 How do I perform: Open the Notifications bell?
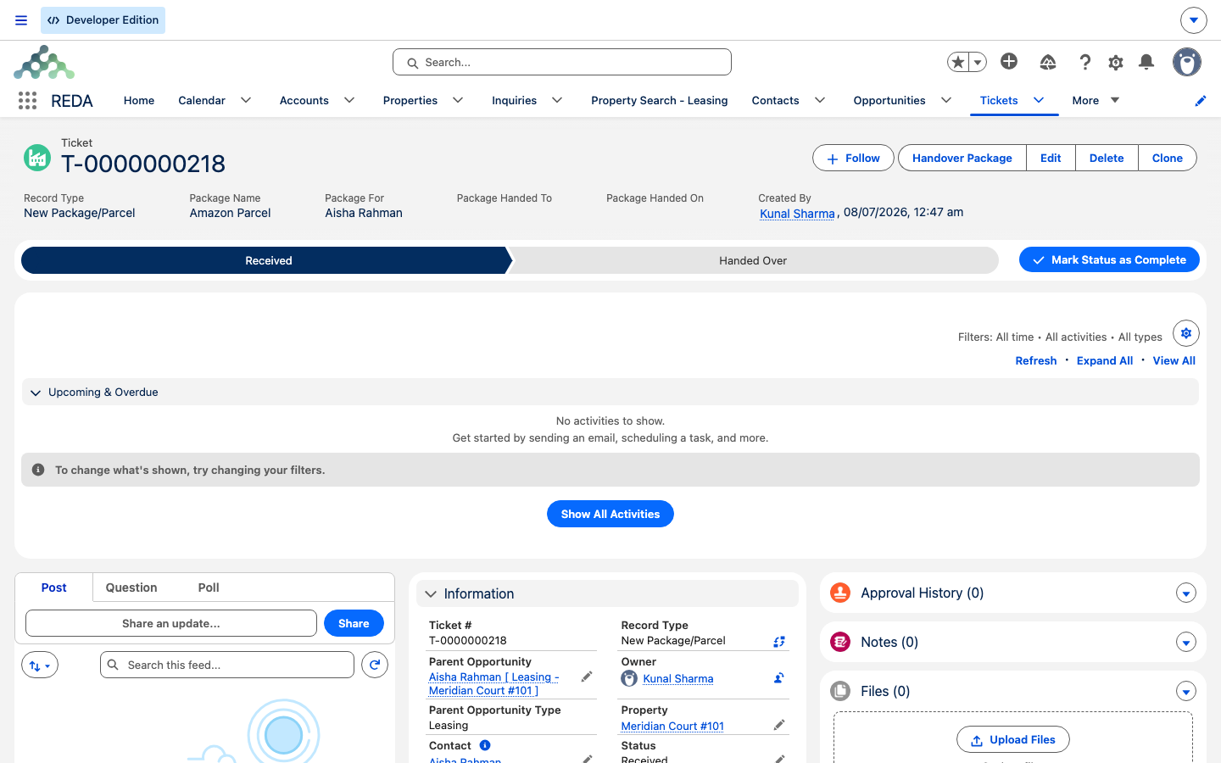pos(1146,62)
